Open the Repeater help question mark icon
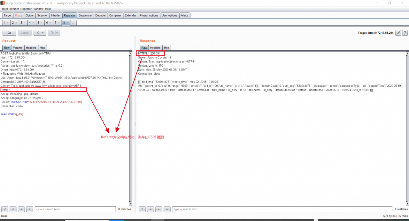The width and height of the screenshot is (409, 221). 405,33
